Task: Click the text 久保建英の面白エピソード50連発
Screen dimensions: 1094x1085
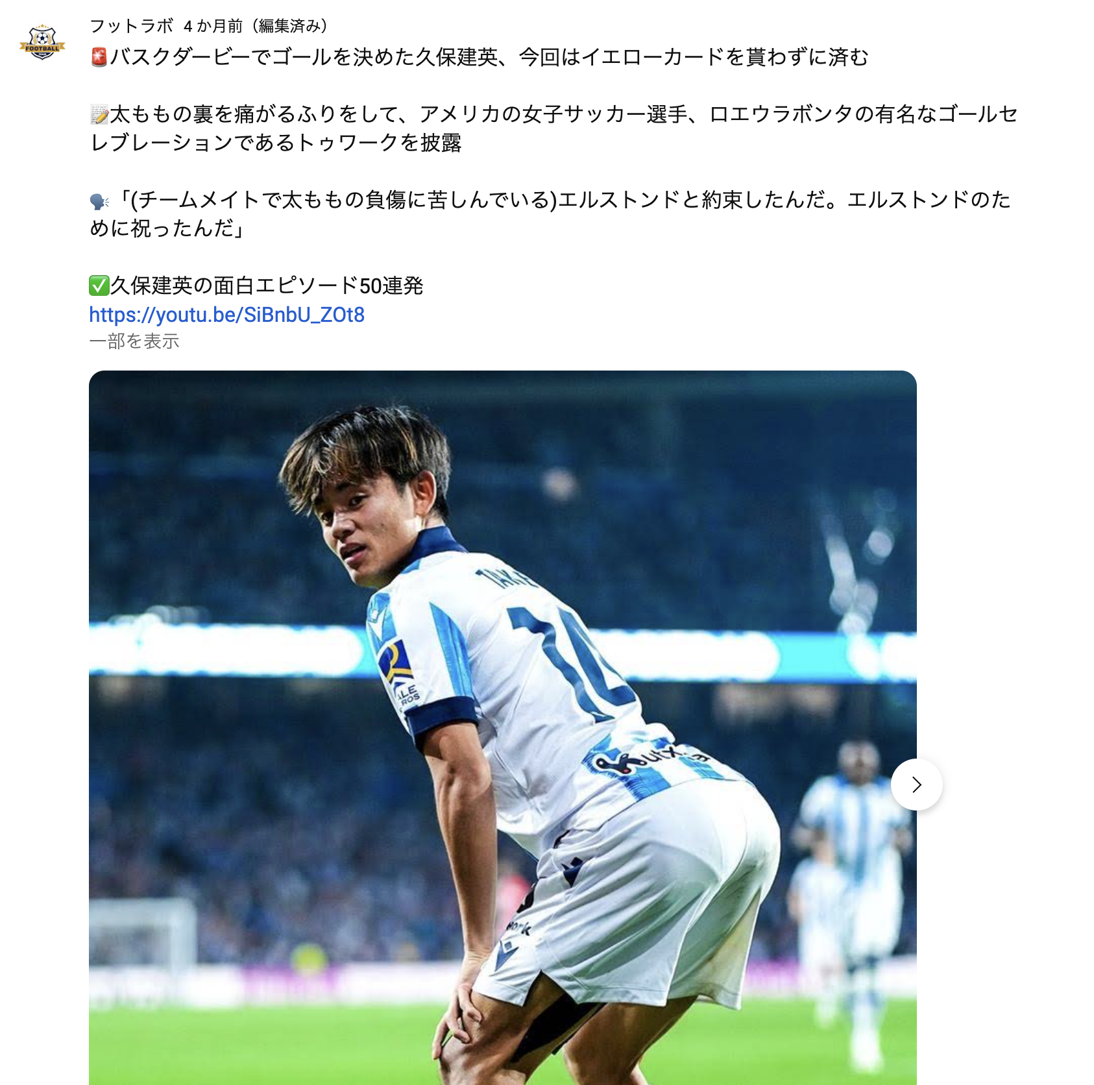Action: (x=267, y=286)
